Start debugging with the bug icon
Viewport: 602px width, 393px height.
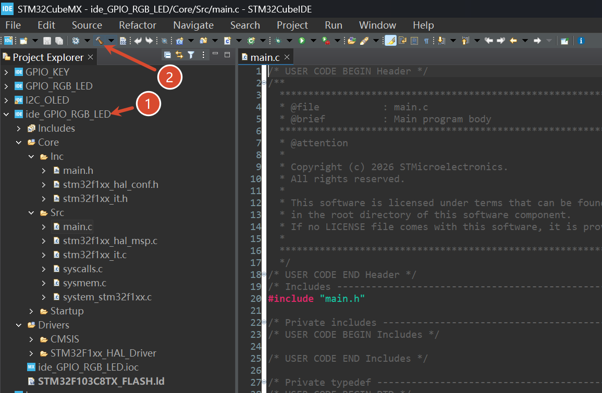point(278,41)
